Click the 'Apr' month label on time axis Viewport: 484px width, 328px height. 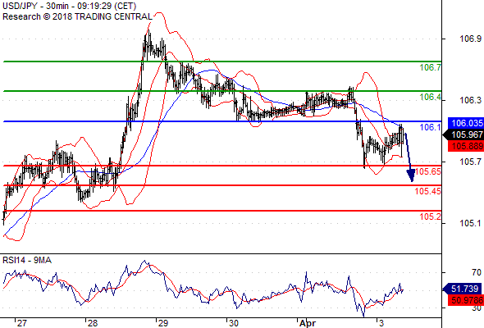308,323
